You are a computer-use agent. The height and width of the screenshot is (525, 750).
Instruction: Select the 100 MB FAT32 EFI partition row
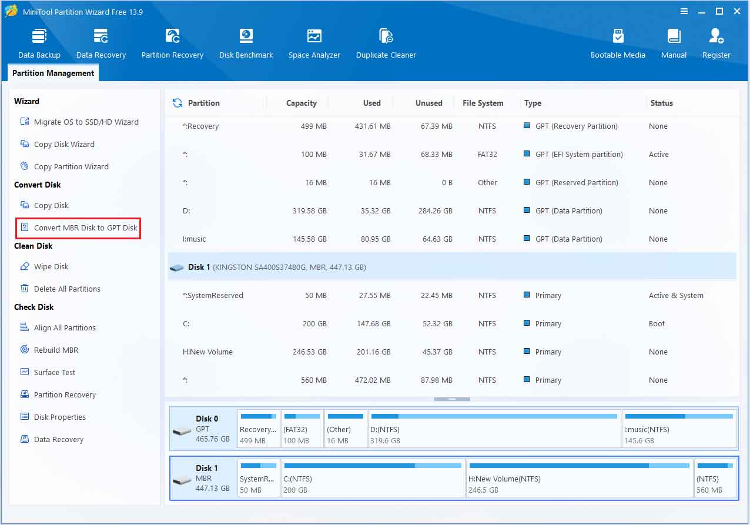click(x=451, y=155)
